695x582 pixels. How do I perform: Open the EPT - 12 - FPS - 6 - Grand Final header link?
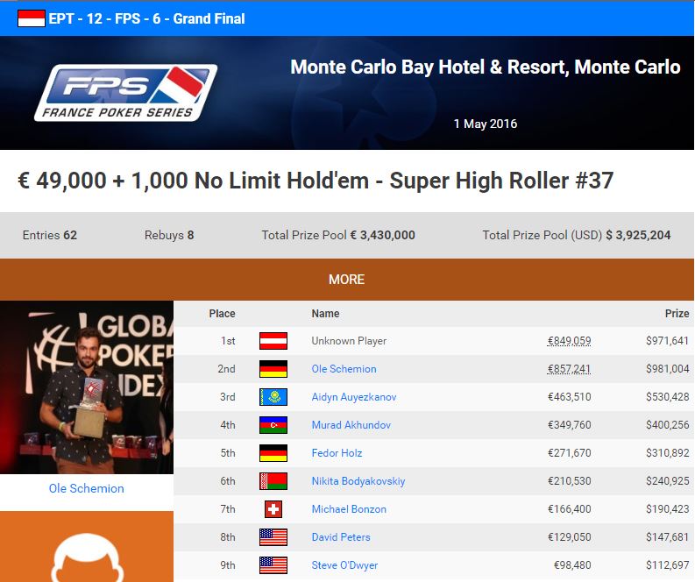146,18
